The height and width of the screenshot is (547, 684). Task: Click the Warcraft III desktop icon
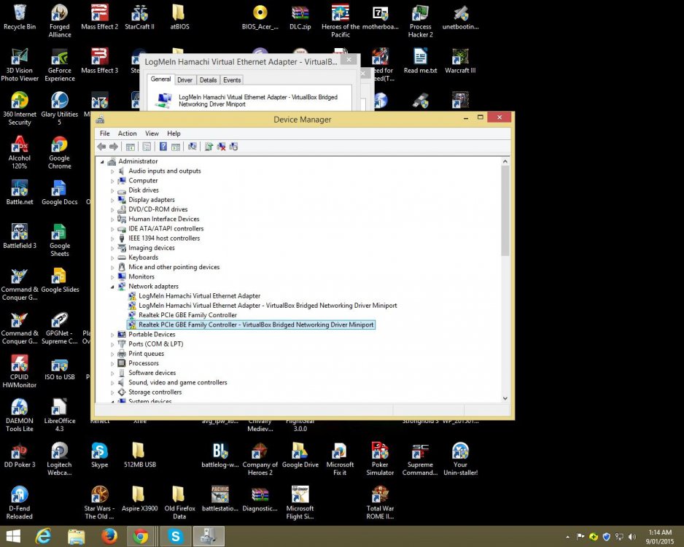460,61
